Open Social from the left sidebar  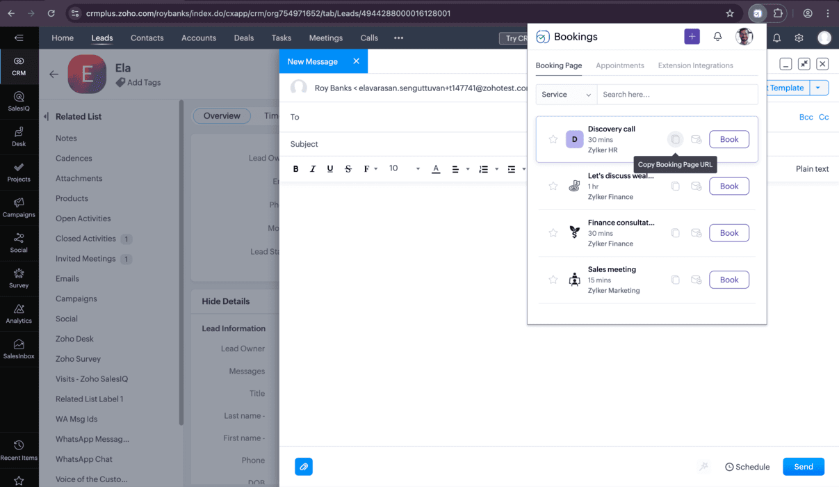click(x=19, y=243)
